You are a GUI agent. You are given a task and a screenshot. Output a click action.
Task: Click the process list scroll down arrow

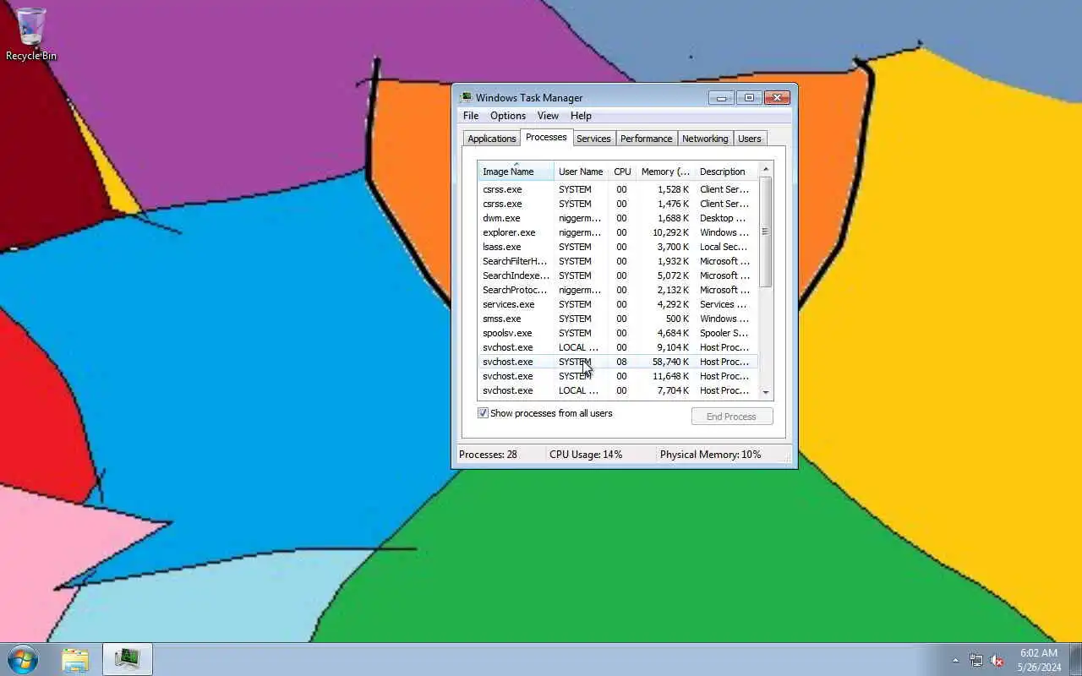click(x=766, y=392)
